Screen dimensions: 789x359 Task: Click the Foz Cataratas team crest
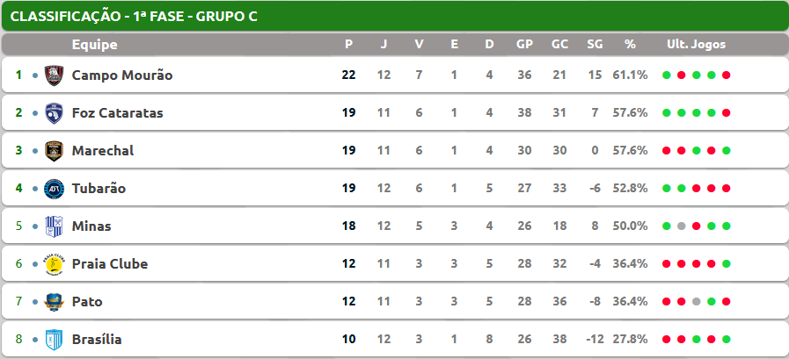(x=54, y=113)
